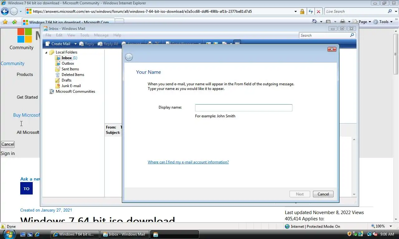Click the IE page vertical scrollbar
Viewport: 399px width, 239px height.
[x=396, y=124]
